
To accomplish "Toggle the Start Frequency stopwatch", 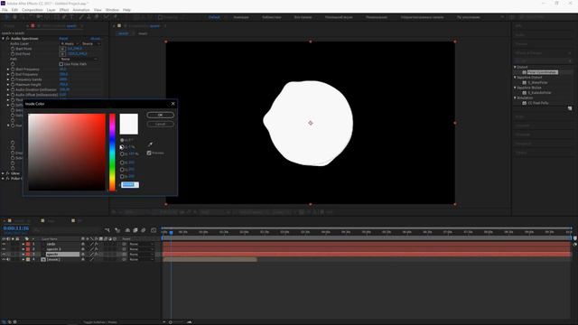I will [13, 70].
